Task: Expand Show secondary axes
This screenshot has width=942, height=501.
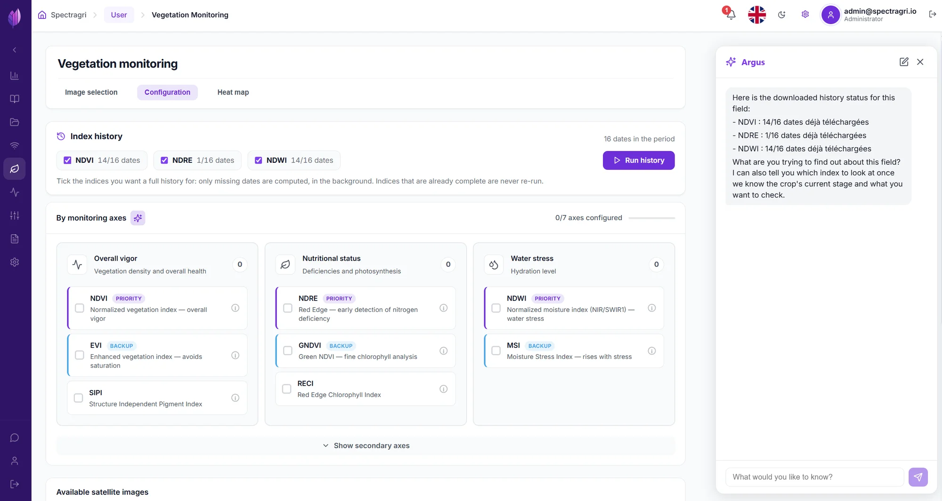Action: [366, 445]
